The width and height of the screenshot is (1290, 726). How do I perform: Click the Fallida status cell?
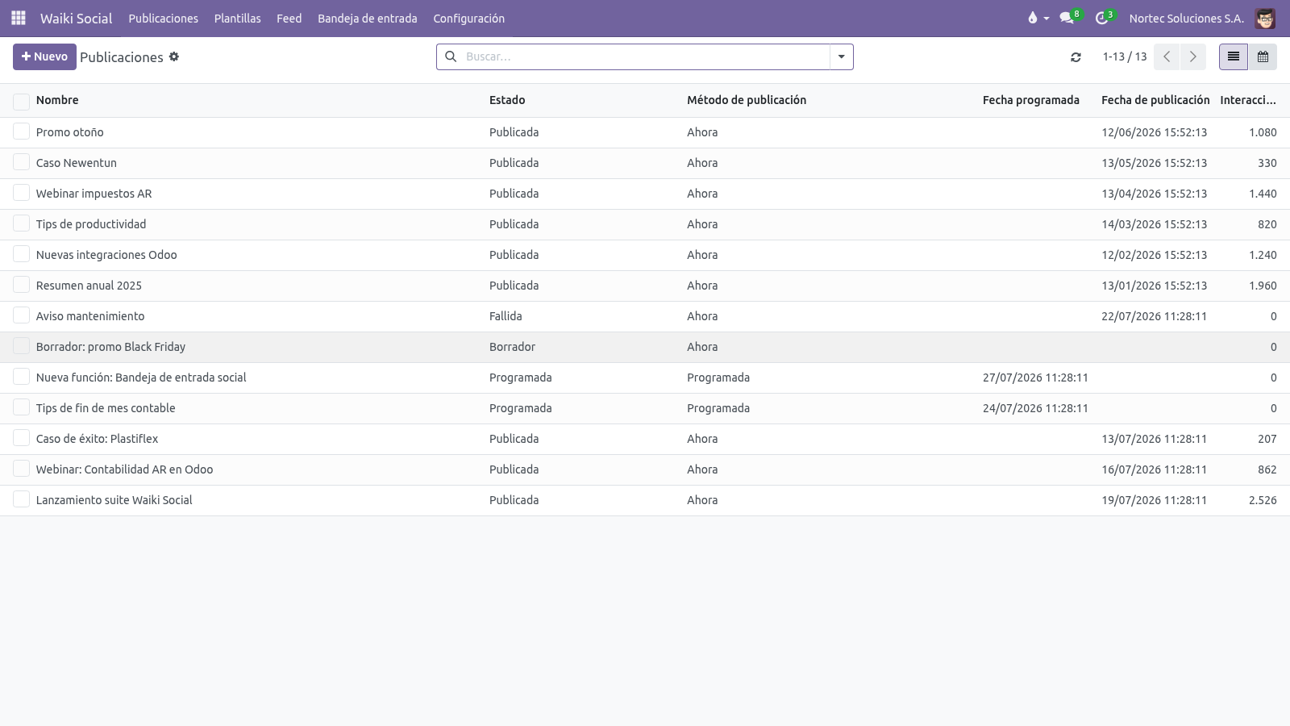(506, 316)
